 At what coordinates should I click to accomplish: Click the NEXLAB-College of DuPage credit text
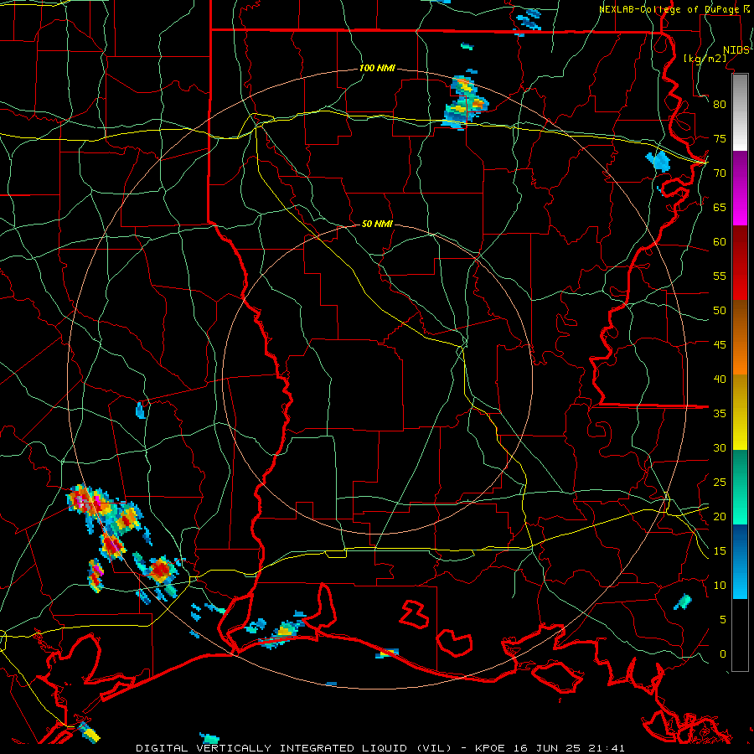[674, 9]
